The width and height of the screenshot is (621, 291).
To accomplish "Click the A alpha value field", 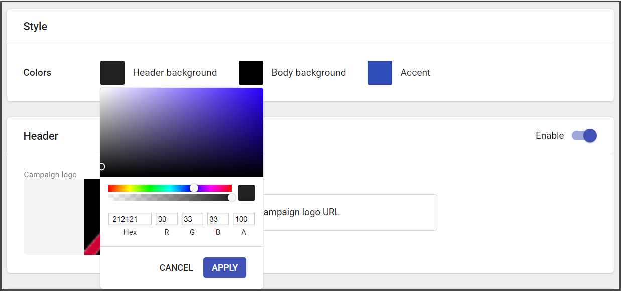I will (x=243, y=219).
